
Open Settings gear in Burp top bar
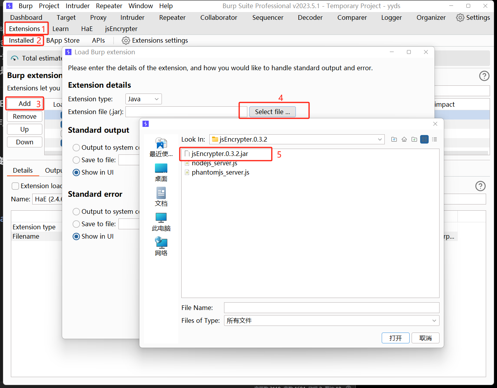(x=473, y=17)
